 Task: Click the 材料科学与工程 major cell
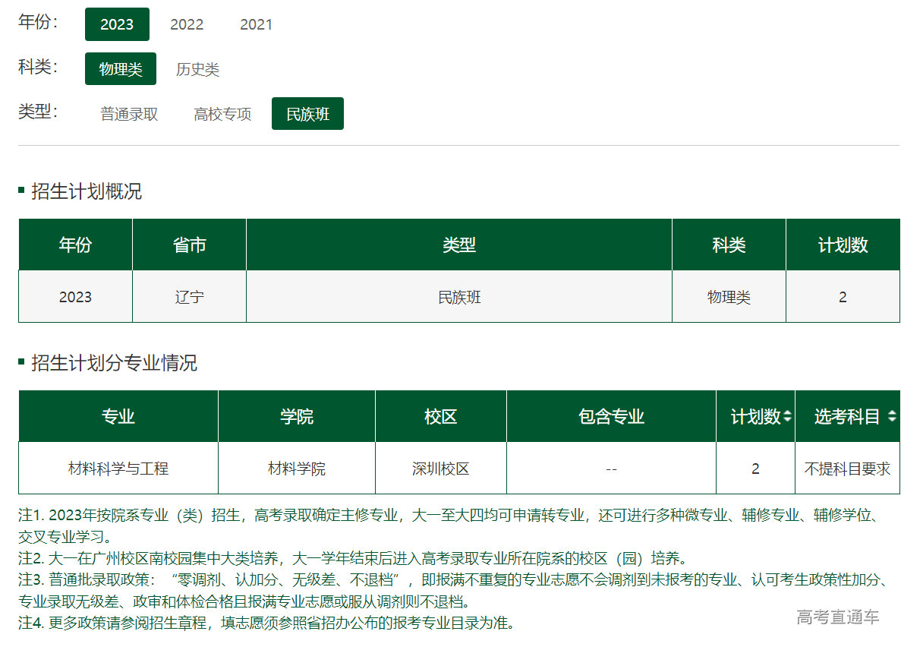(x=118, y=469)
